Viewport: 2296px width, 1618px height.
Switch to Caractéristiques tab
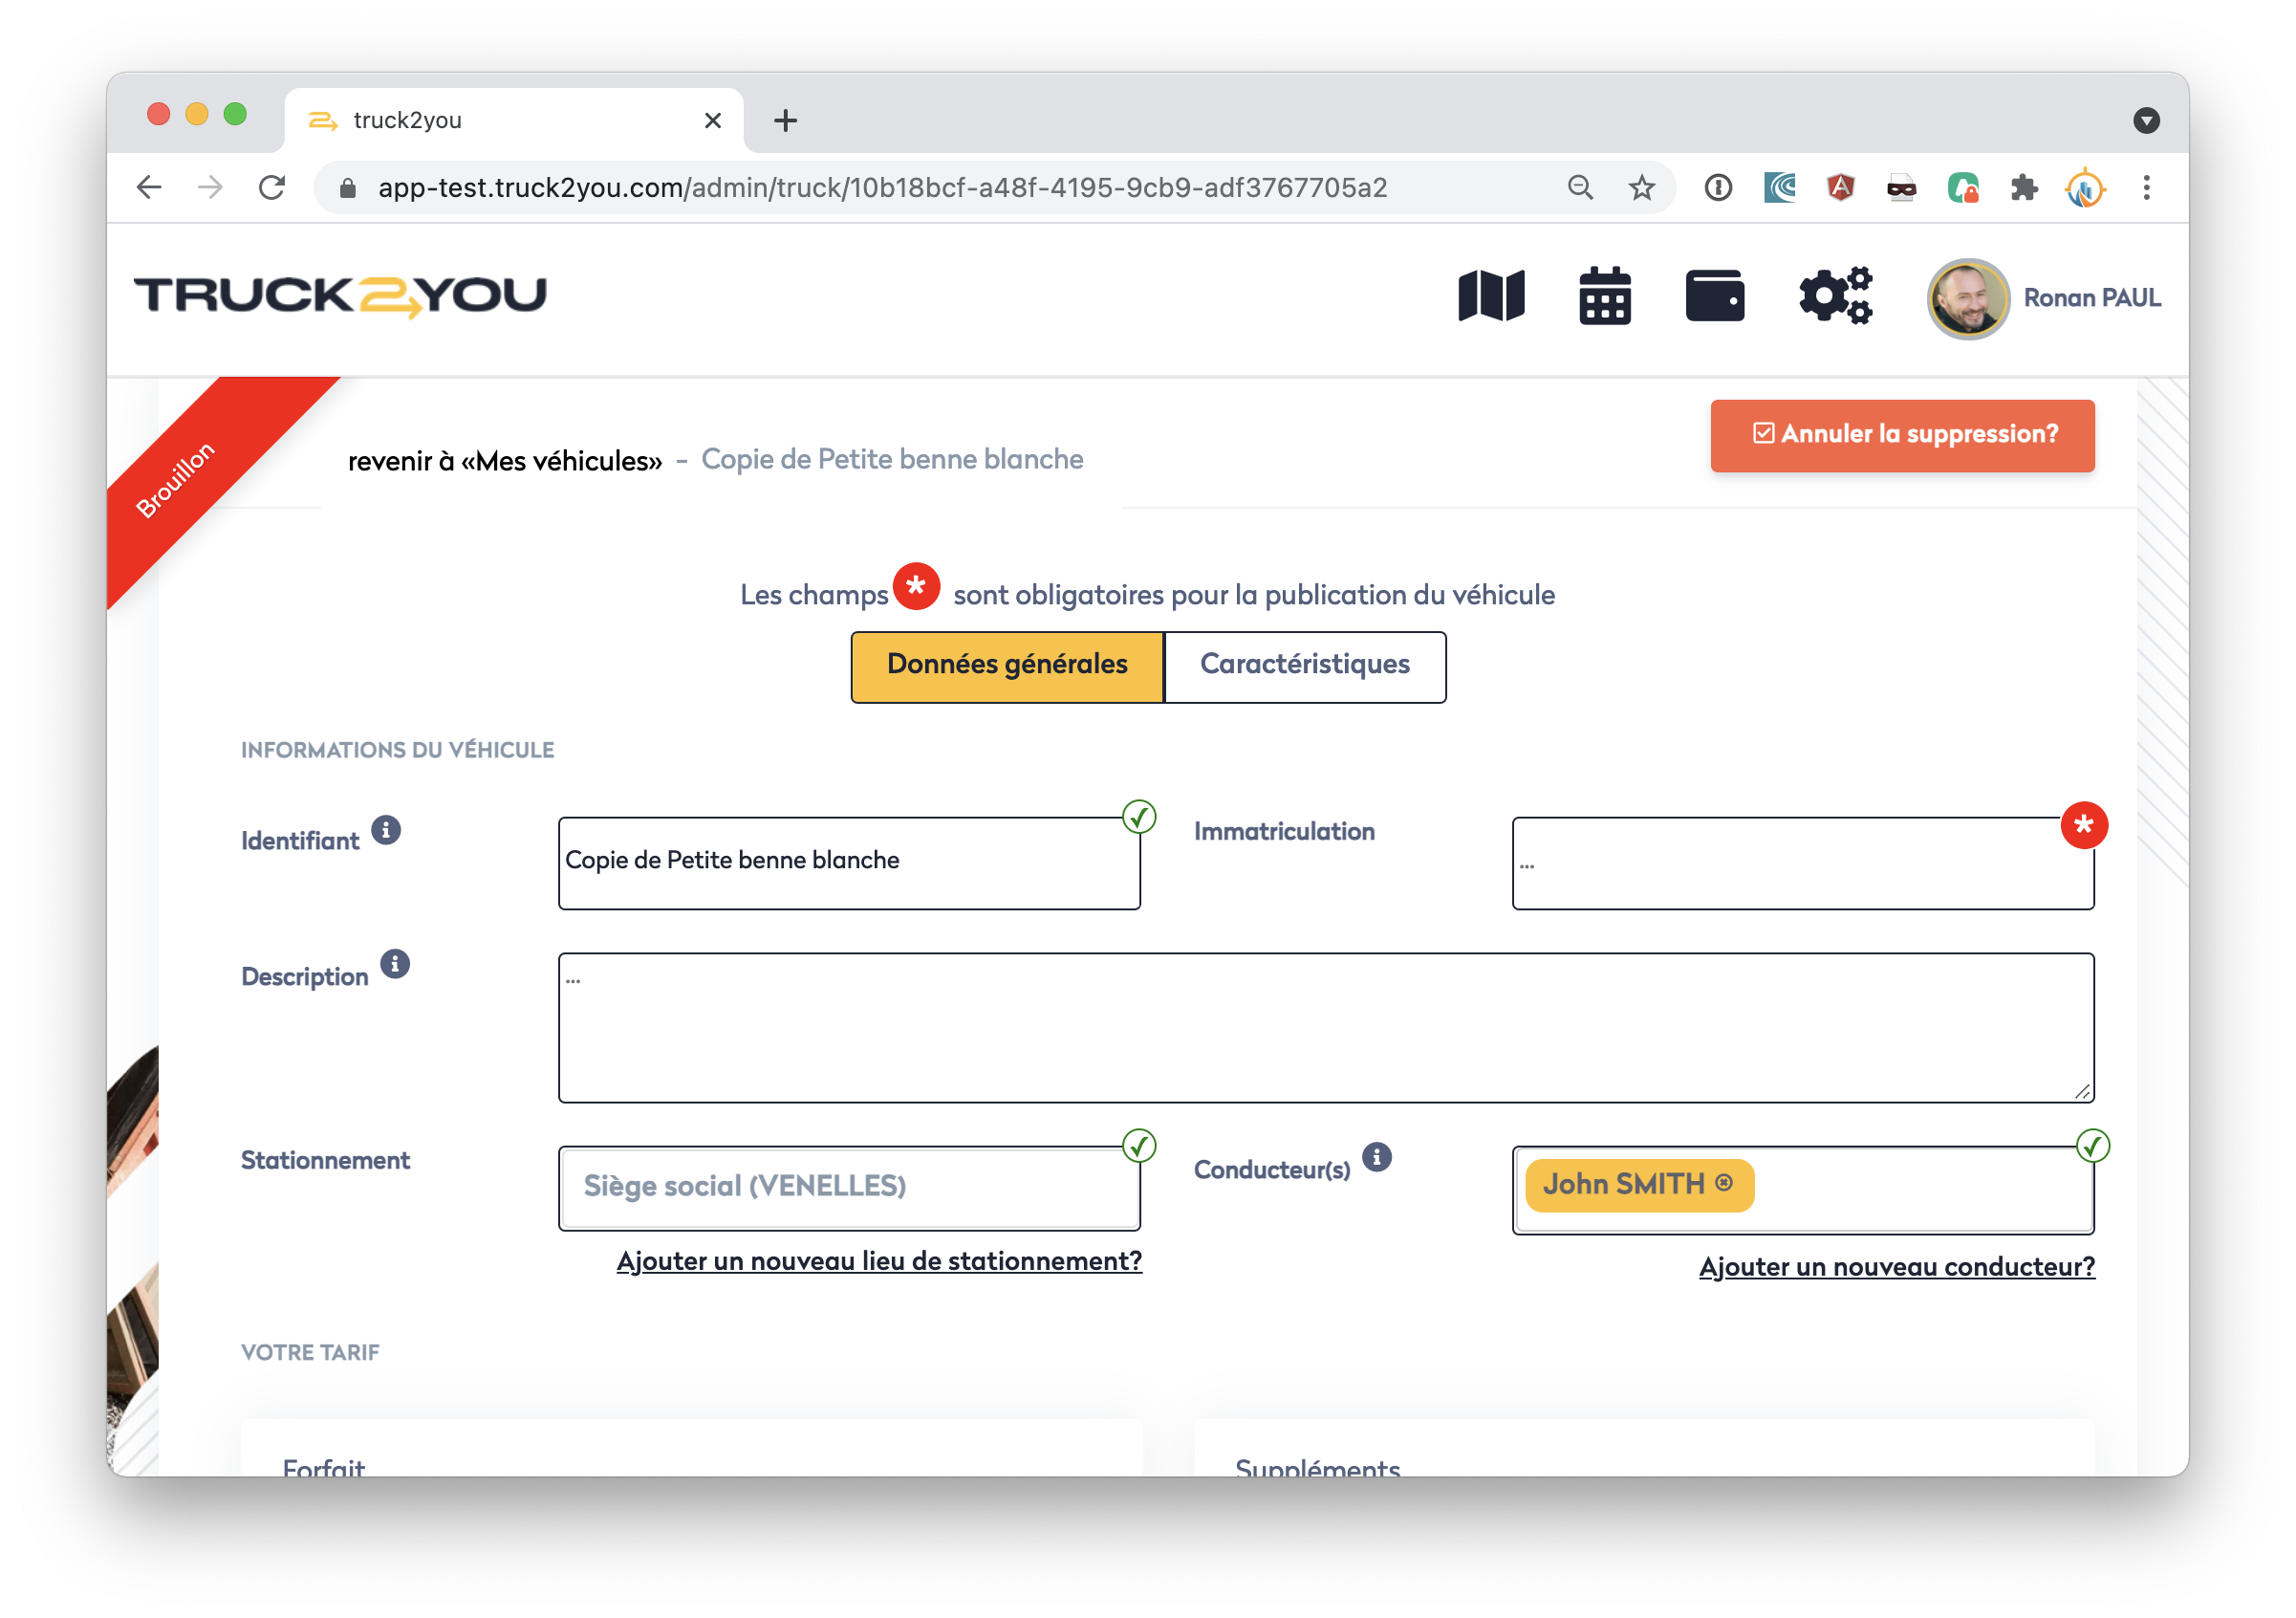[1304, 666]
